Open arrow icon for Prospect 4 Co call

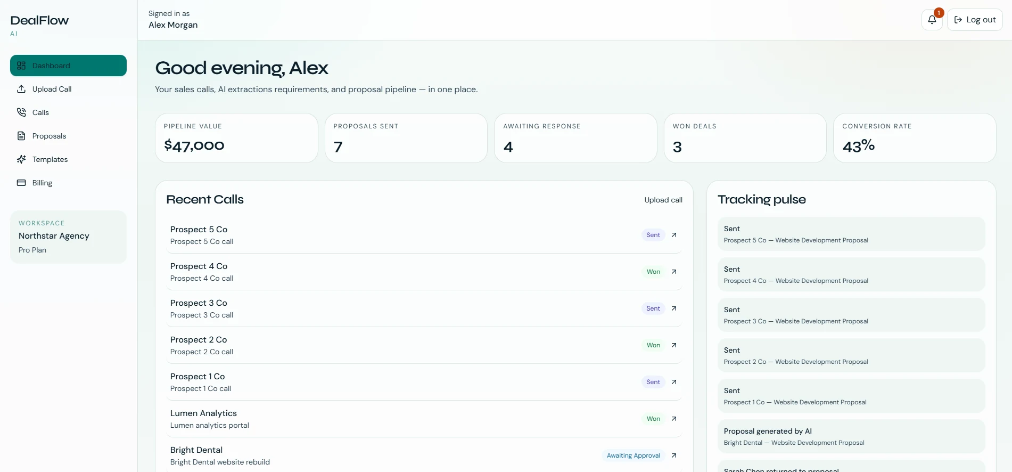674,272
